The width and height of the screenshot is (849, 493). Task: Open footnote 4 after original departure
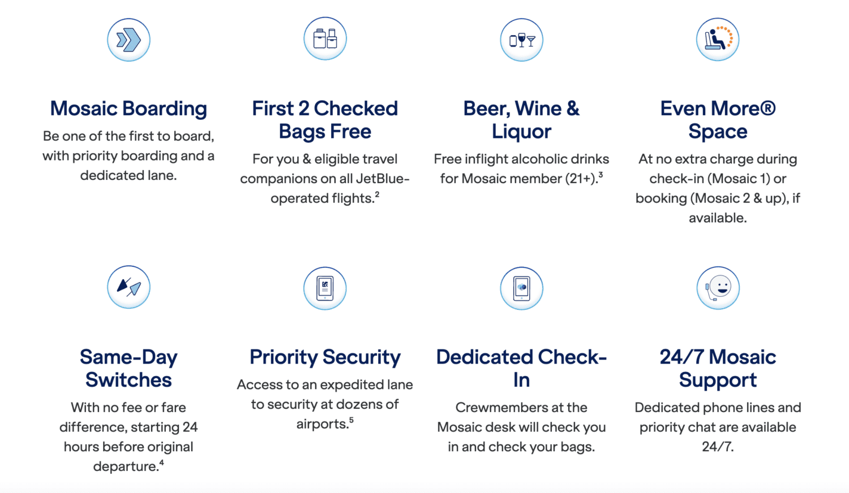(x=161, y=462)
